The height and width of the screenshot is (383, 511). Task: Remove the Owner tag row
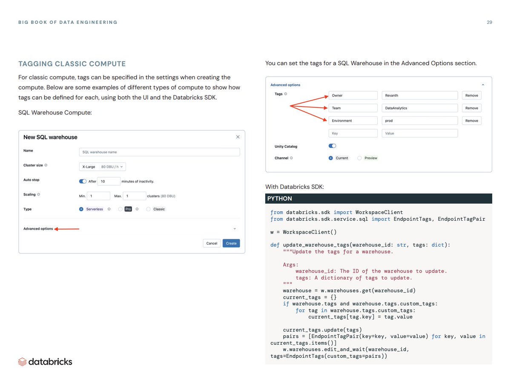pyautogui.click(x=471, y=95)
